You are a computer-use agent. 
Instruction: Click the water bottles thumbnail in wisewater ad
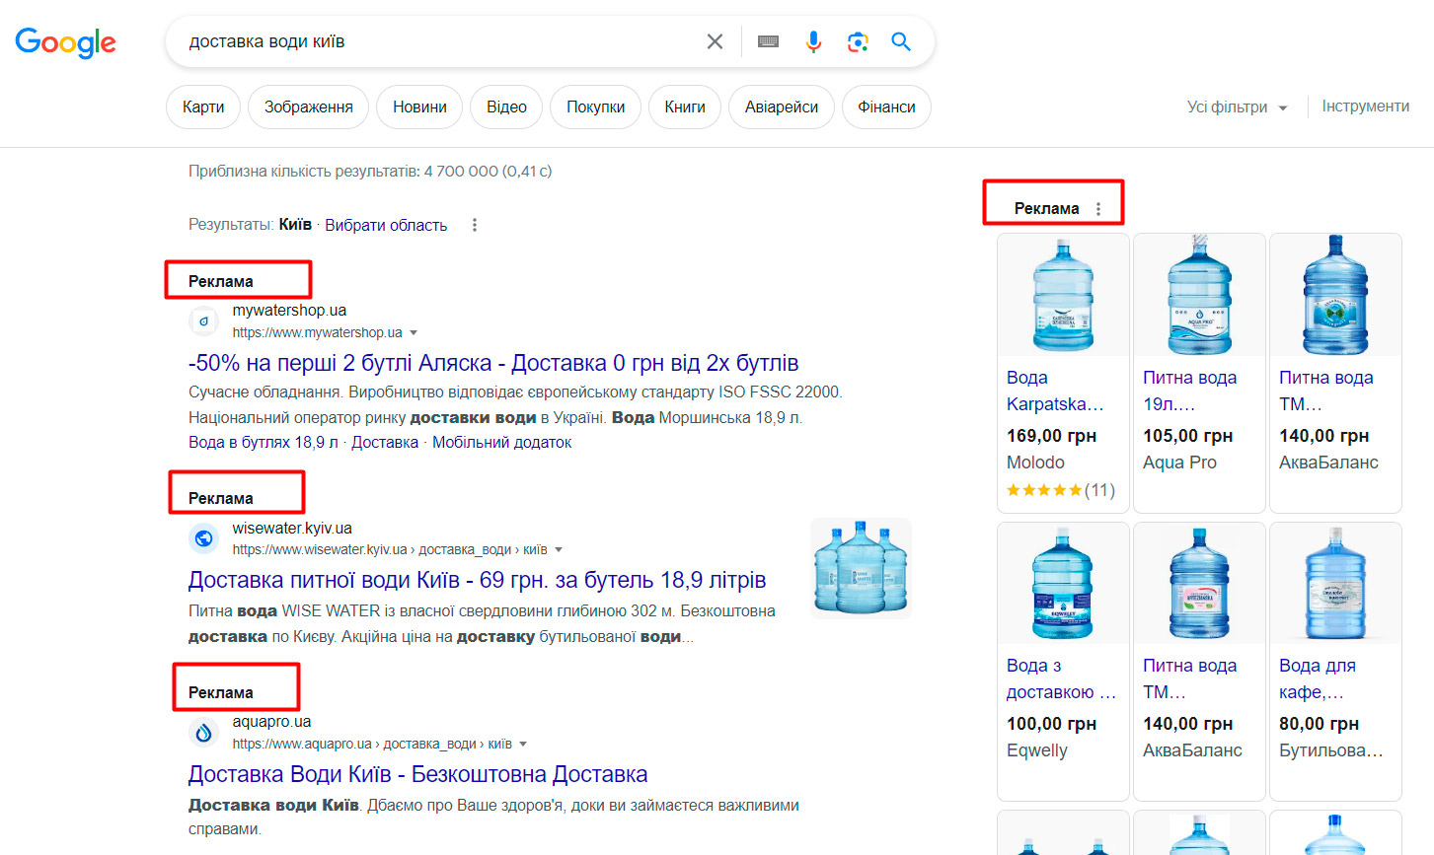[861, 568]
